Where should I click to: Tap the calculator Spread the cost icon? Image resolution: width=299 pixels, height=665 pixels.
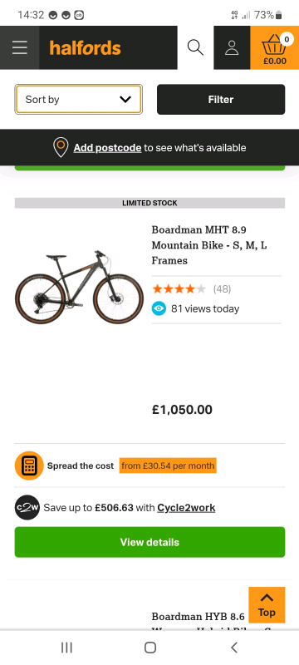pos(29,465)
